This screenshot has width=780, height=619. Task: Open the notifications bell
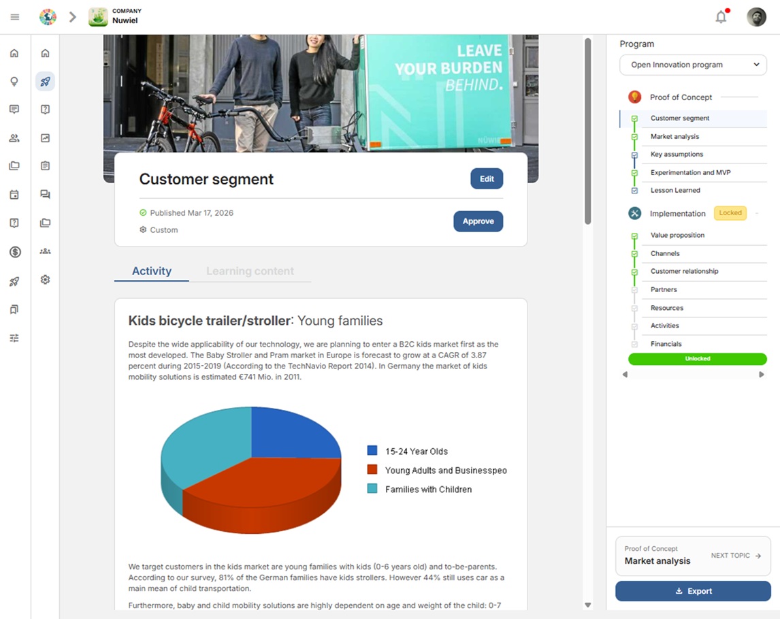721,17
